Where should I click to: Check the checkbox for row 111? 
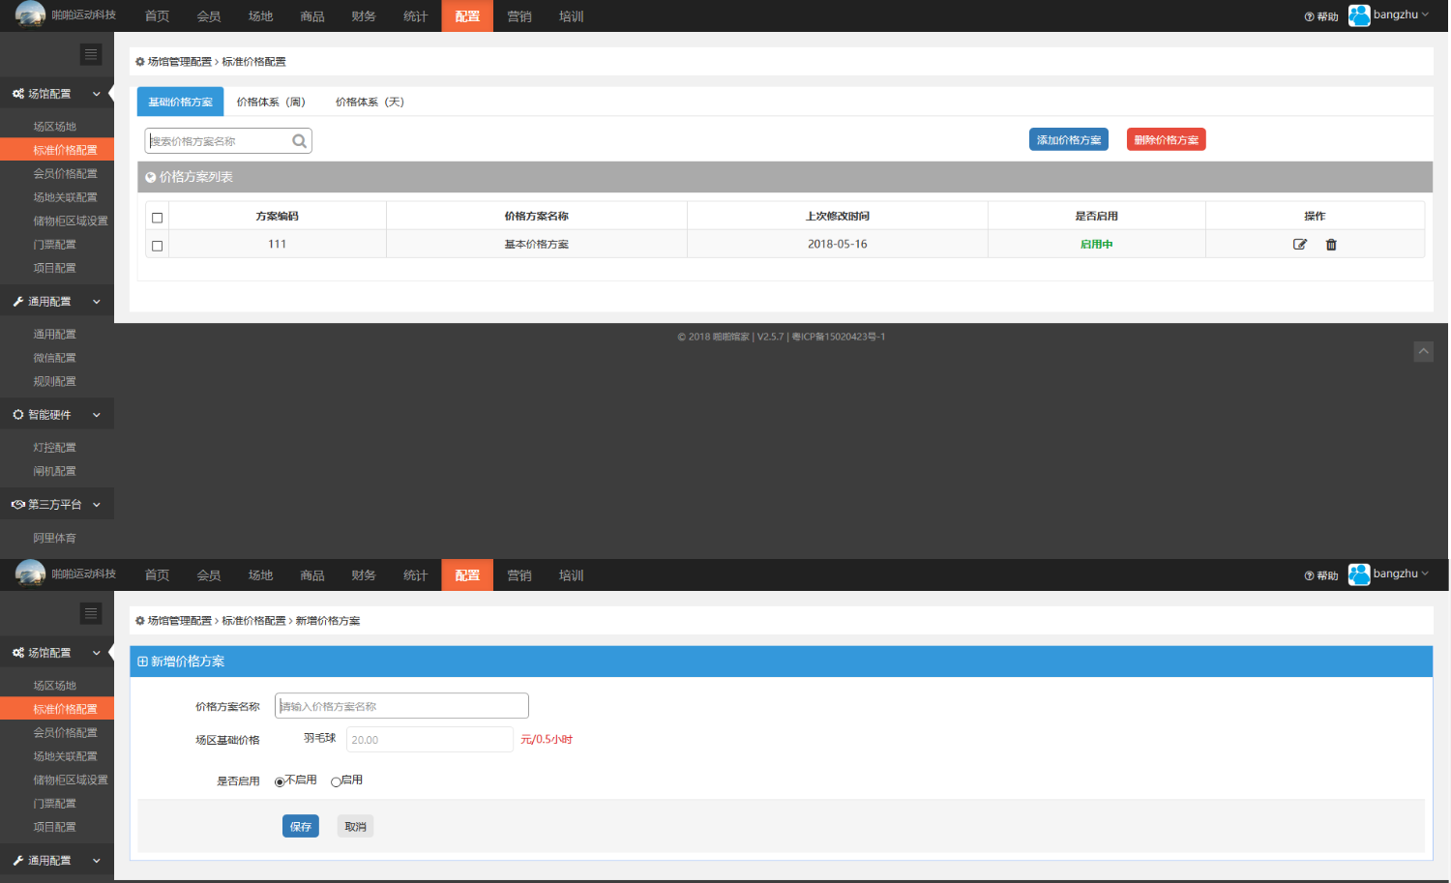pos(158,246)
